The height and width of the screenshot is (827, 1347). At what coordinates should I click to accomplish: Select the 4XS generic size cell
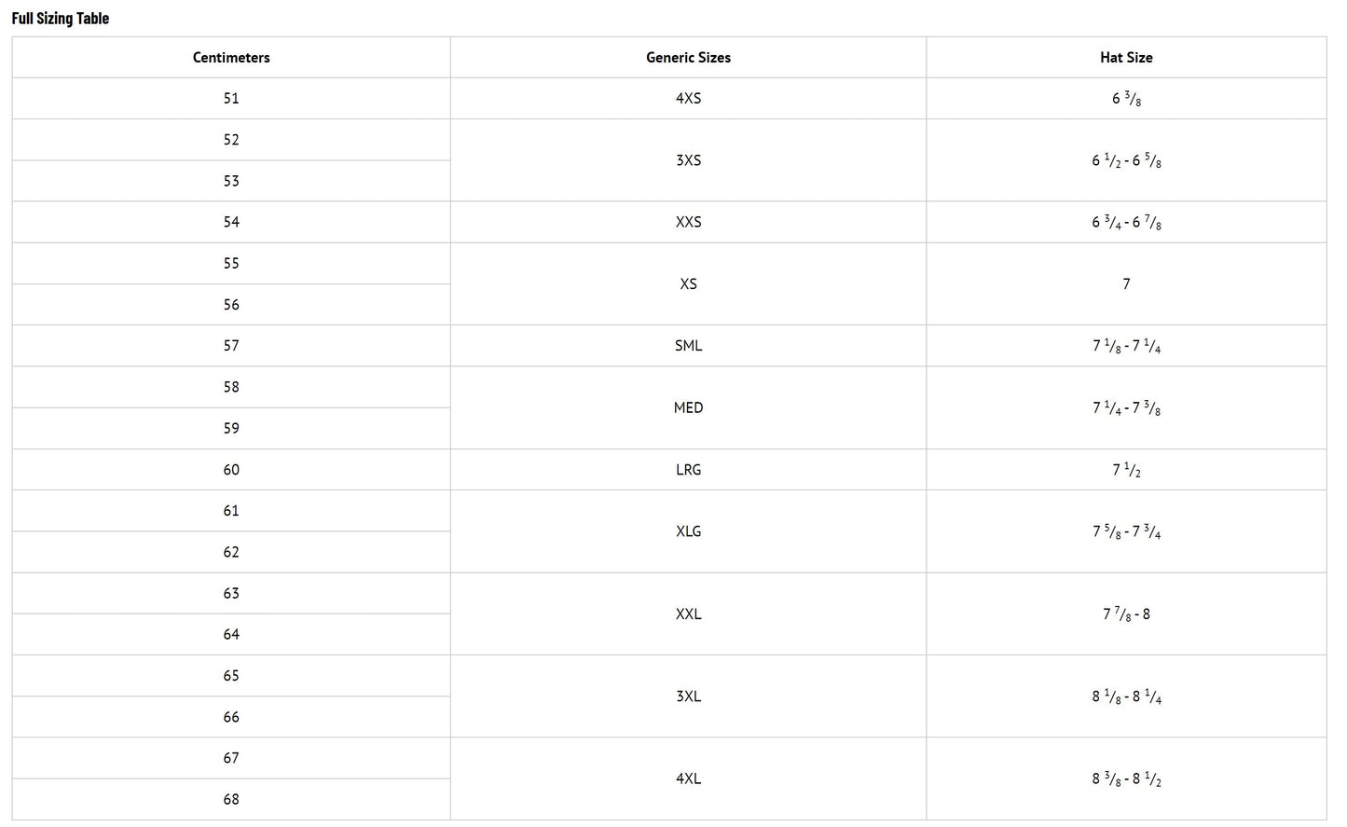pos(688,98)
